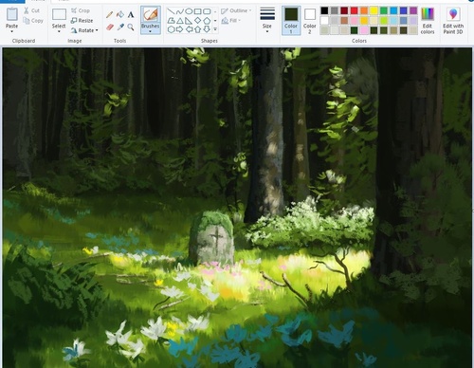Activate the Color 2 background box

310,20
